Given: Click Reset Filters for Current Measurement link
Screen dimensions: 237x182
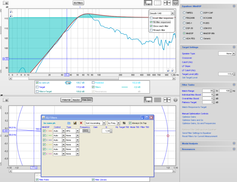Looking at the screenshot, I should point(200,136).
